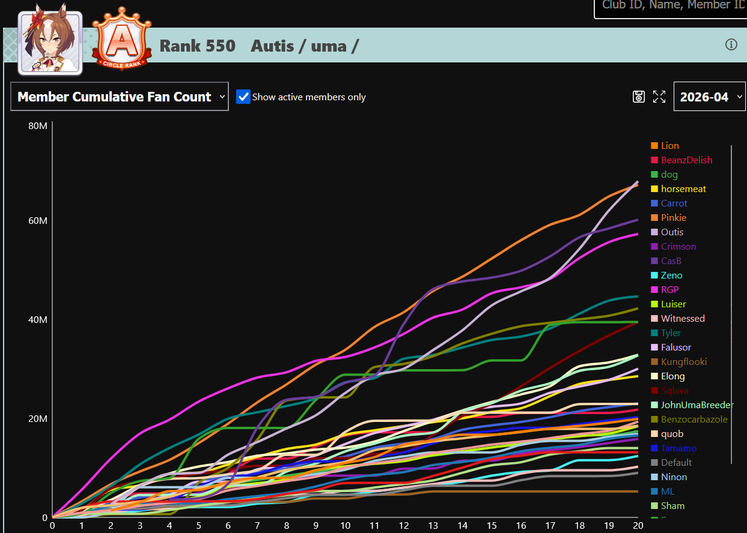Select Benzocarbazole in the legend
This screenshot has width=747, height=533.
point(689,419)
